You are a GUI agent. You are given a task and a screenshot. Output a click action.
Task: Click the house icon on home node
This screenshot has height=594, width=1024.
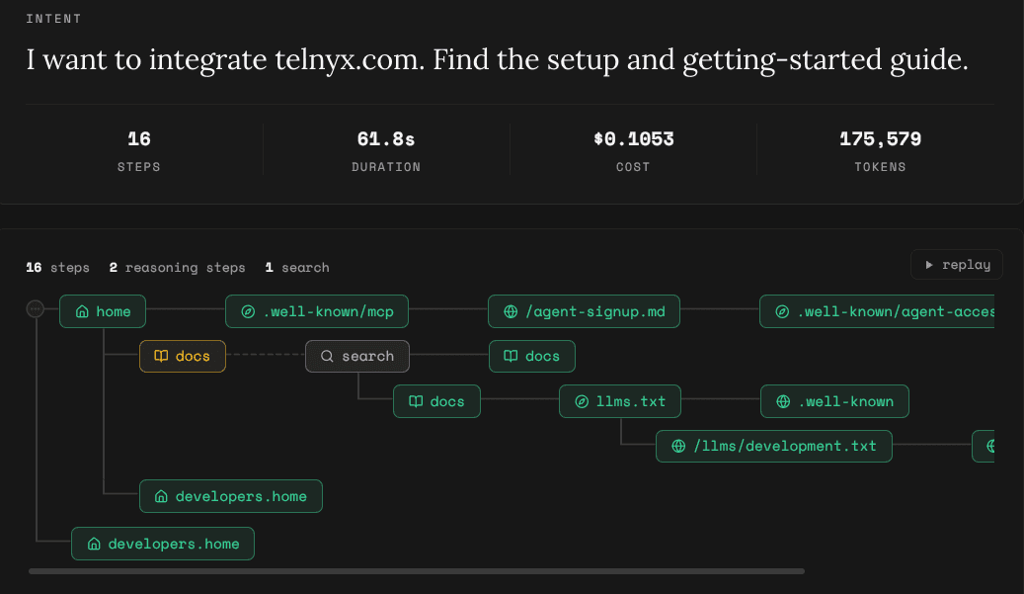[82, 311]
